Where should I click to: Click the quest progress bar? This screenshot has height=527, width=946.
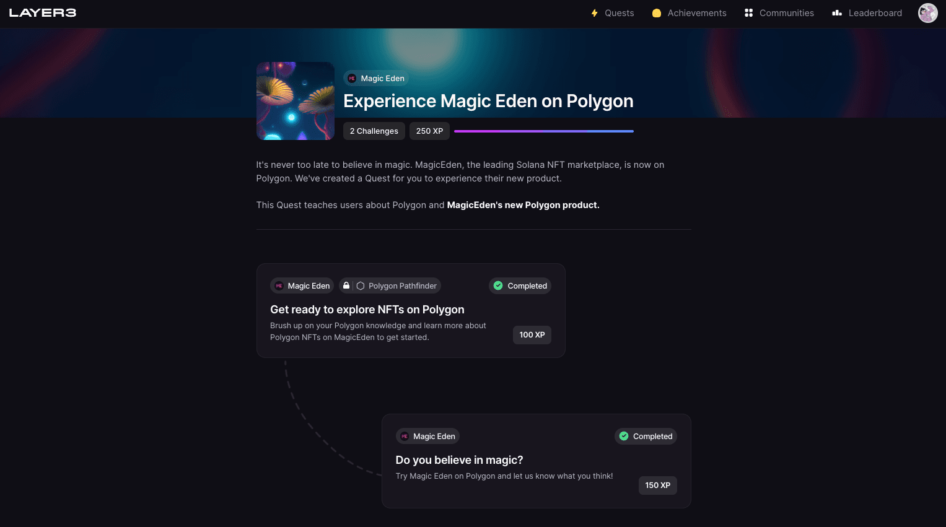544,131
